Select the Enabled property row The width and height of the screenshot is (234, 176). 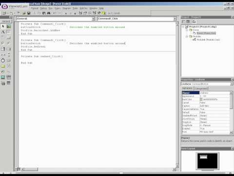coord(206,129)
